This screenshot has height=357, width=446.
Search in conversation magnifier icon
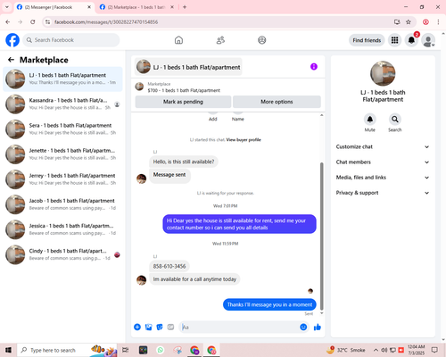pos(395,120)
